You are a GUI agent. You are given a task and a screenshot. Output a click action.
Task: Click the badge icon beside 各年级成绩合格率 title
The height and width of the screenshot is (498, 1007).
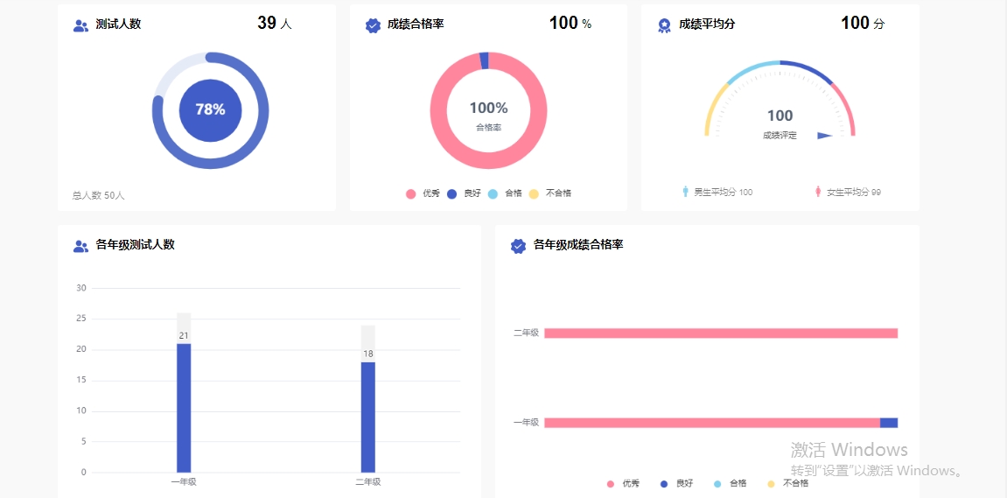click(x=518, y=246)
